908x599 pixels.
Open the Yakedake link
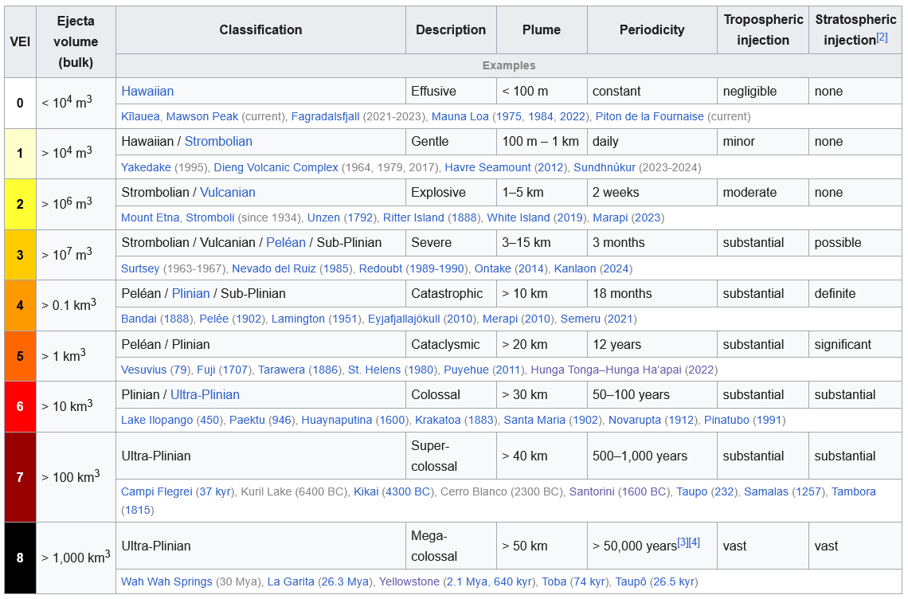(x=146, y=167)
